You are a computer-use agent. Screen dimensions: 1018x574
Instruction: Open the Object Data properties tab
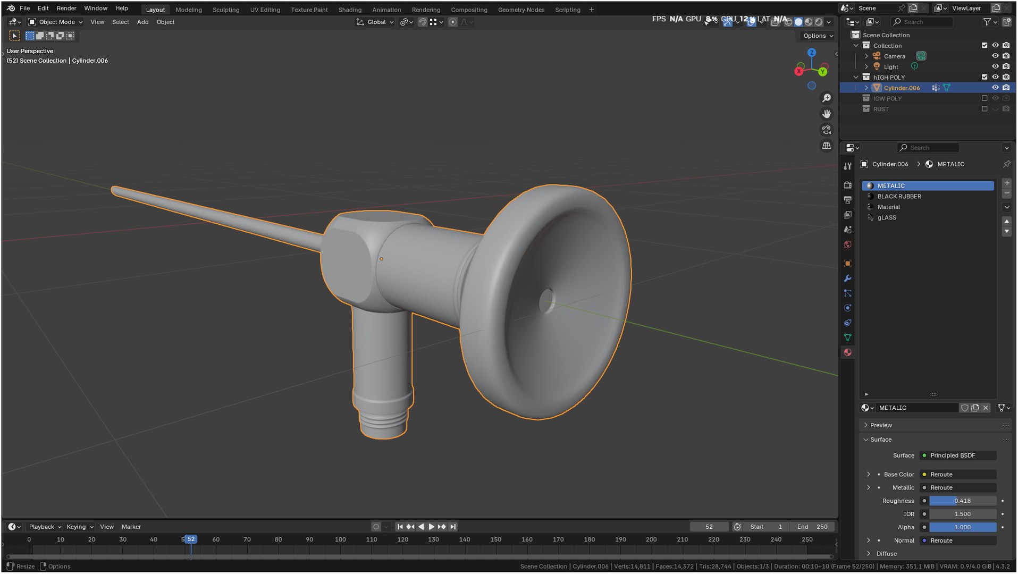pyautogui.click(x=848, y=337)
